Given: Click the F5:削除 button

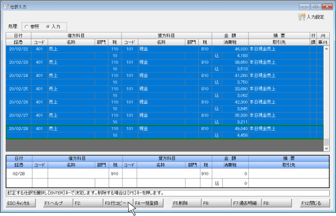Looking at the screenshot, I should click(186, 203).
